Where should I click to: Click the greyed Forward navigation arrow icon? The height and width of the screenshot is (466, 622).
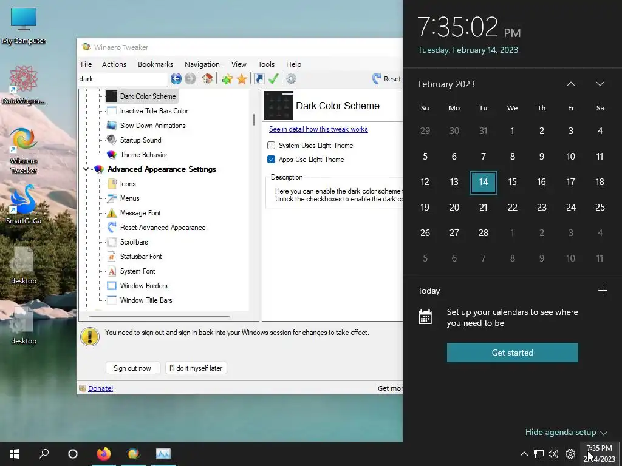pyautogui.click(x=190, y=79)
